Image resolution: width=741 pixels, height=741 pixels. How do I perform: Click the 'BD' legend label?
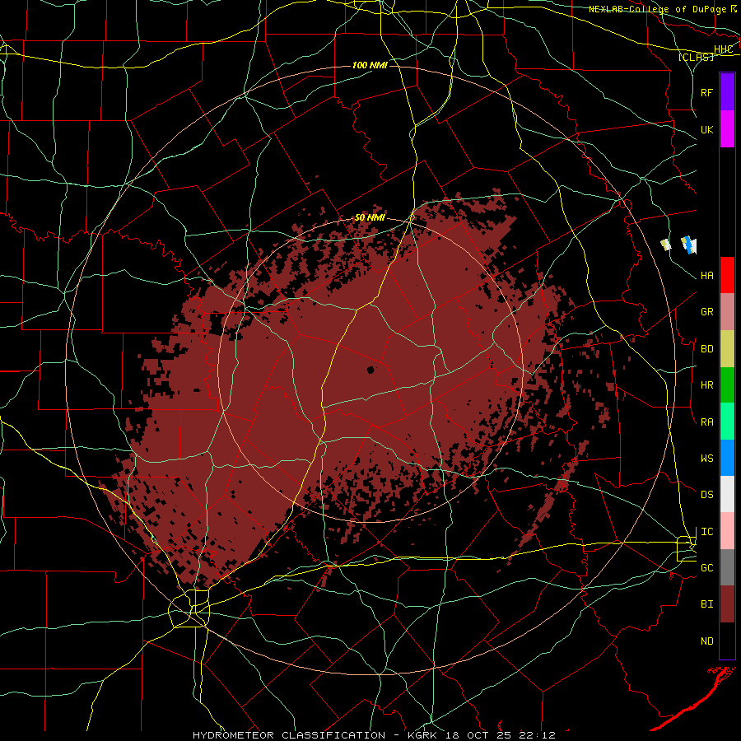click(706, 349)
